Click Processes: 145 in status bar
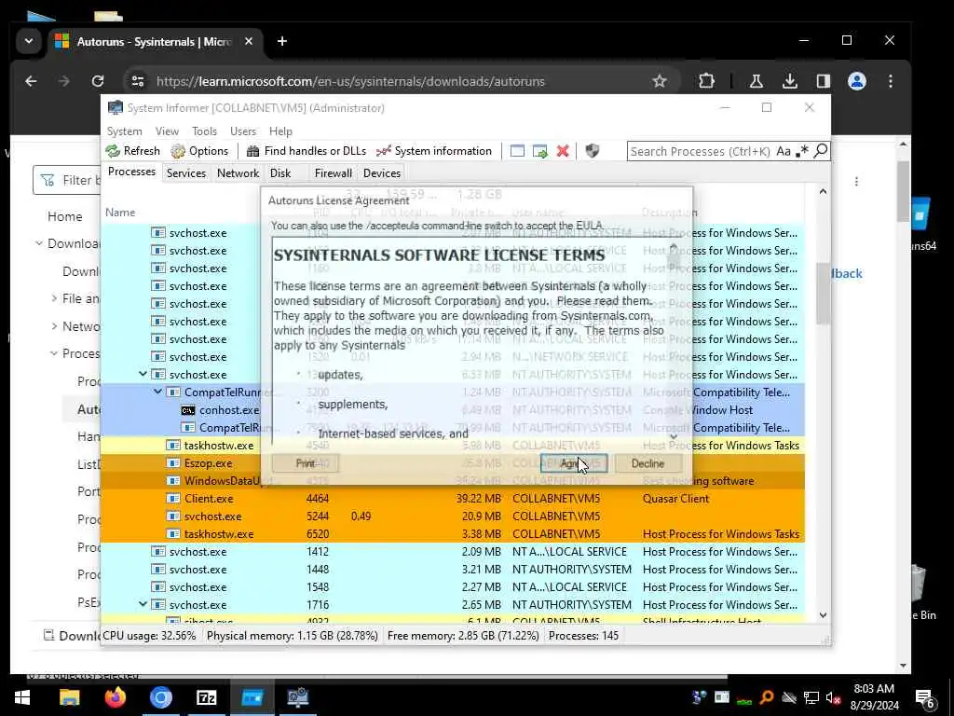The width and height of the screenshot is (954, 716). [583, 636]
